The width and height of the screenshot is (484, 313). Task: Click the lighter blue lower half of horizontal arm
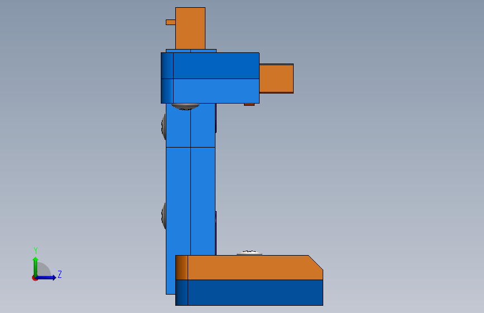tap(216, 91)
